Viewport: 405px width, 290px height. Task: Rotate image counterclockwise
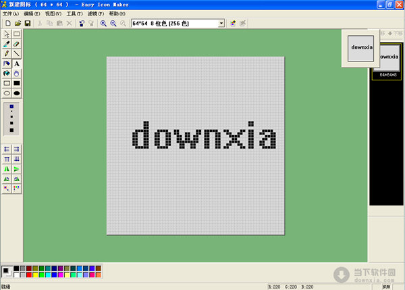(7, 178)
